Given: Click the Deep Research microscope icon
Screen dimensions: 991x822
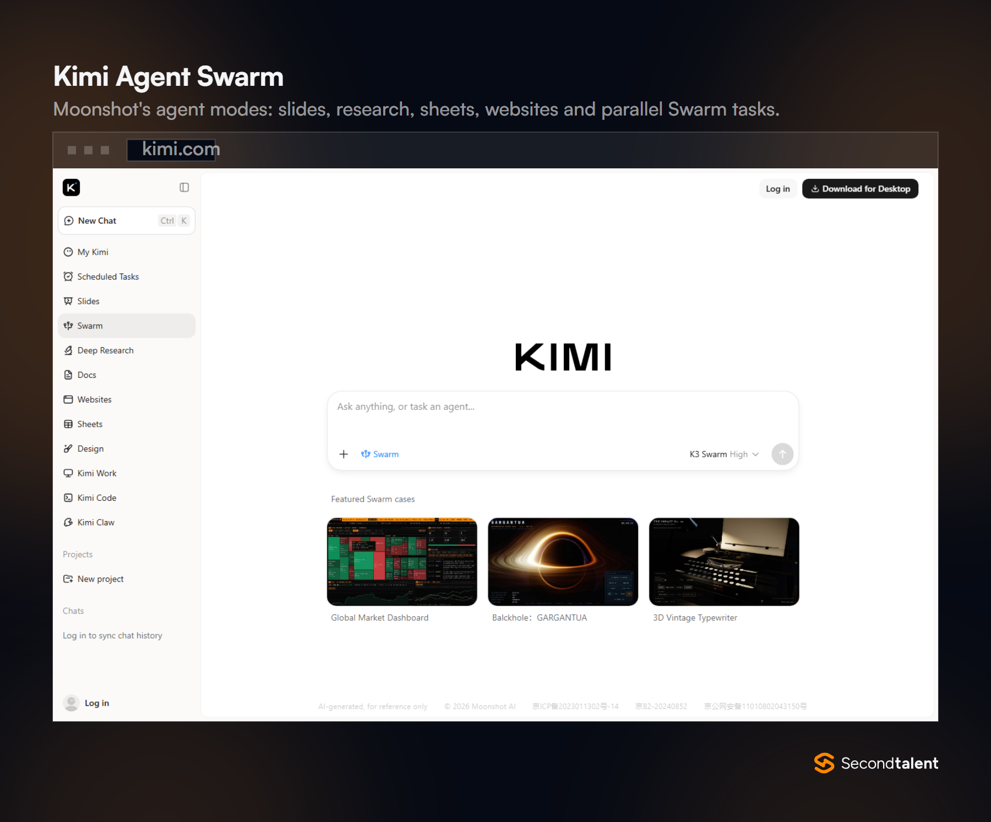Looking at the screenshot, I should pos(68,350).
